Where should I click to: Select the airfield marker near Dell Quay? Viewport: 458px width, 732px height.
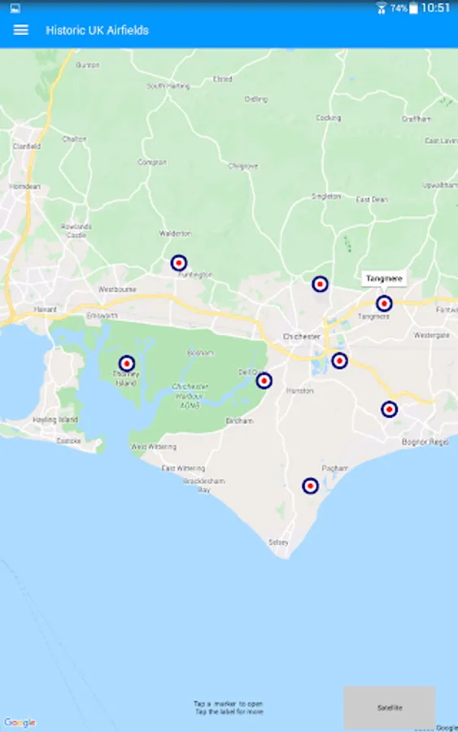click(264, 381)
